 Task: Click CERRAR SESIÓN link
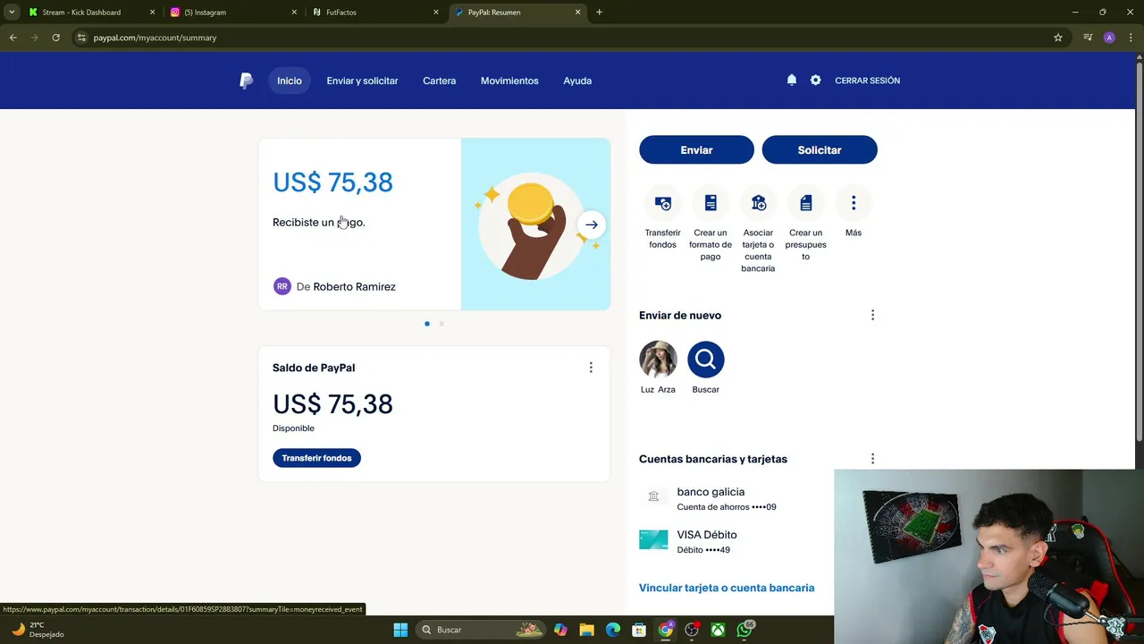pyautogui.click(x=867, y=80)
